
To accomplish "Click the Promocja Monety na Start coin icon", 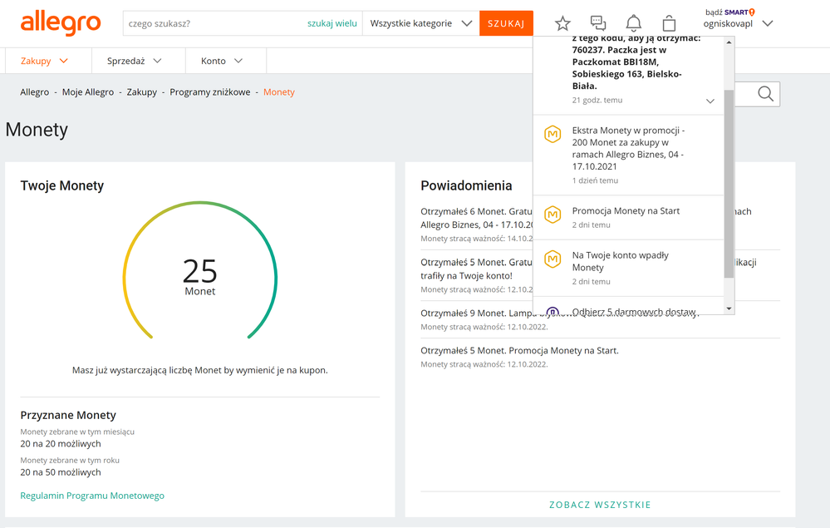I will 553,215.
